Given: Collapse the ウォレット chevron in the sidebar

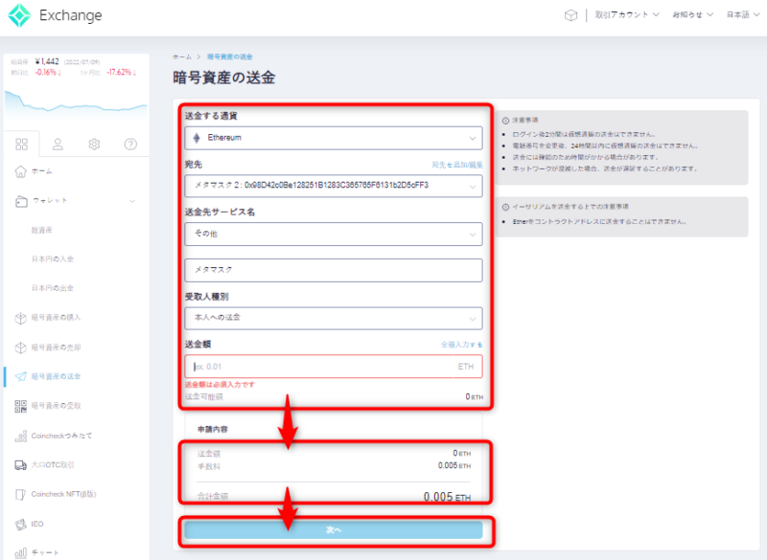Looking at the screenshot, I should [x=132, y=201].
